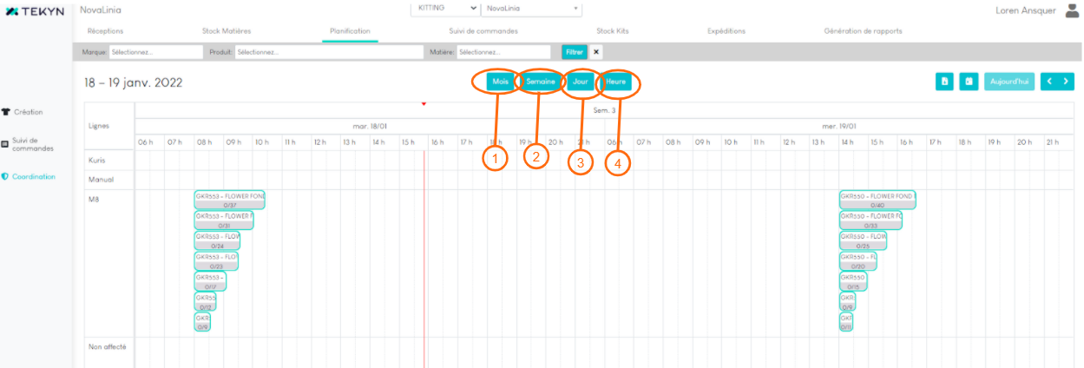Go to previous period with left arrow

(x=1049, y=82)
